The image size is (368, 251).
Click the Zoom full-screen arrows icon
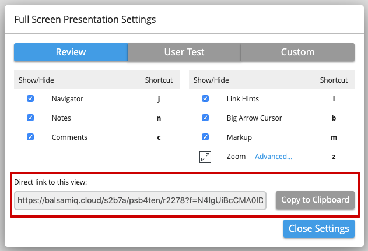coord(205,157)
